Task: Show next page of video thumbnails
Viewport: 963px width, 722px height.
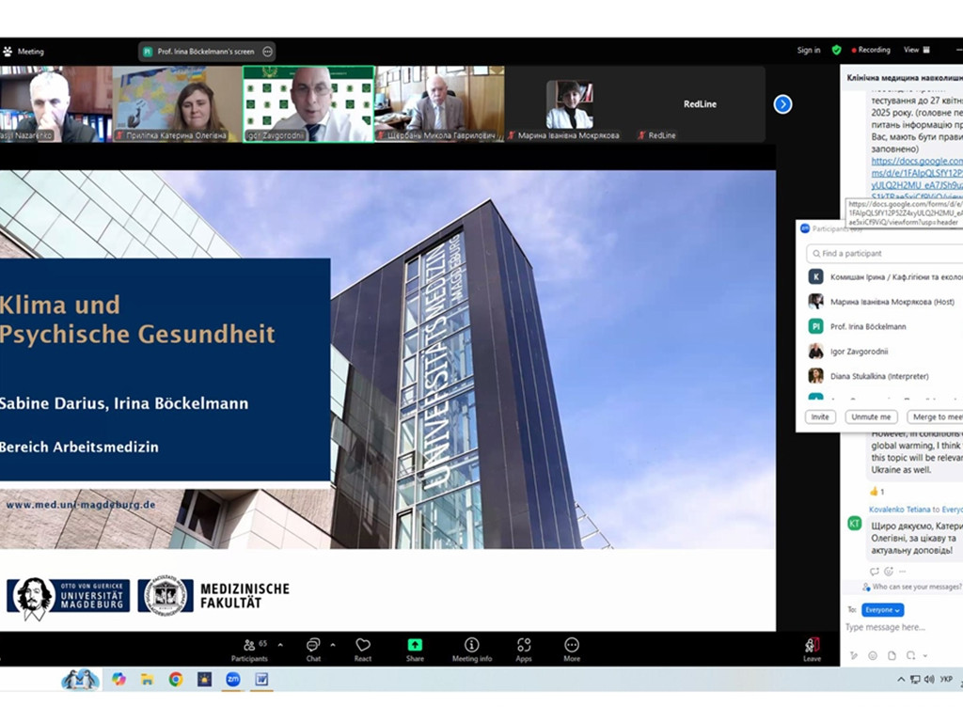Action: (782, 104)
